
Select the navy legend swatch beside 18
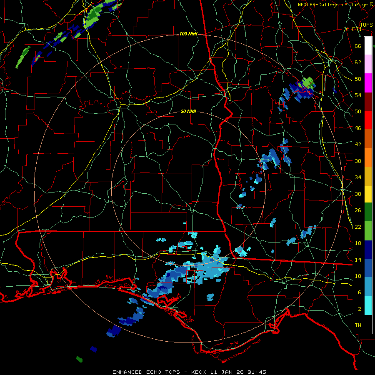pyautogui.click(x=368, y=250)
